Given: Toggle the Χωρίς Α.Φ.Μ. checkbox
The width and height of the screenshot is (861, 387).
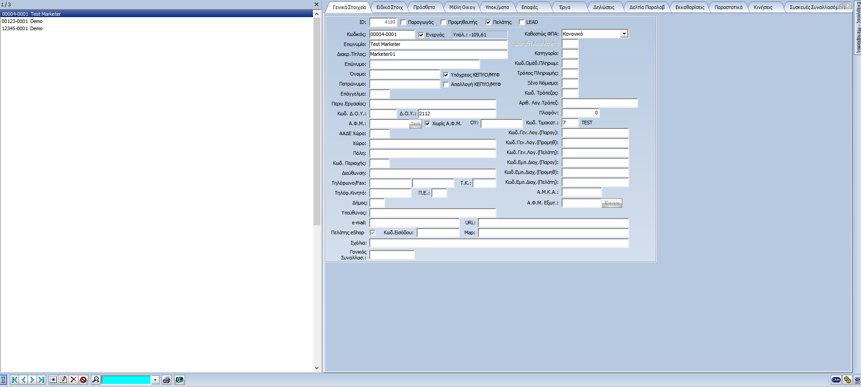Looking at the screenshot, I should [427, 123].
